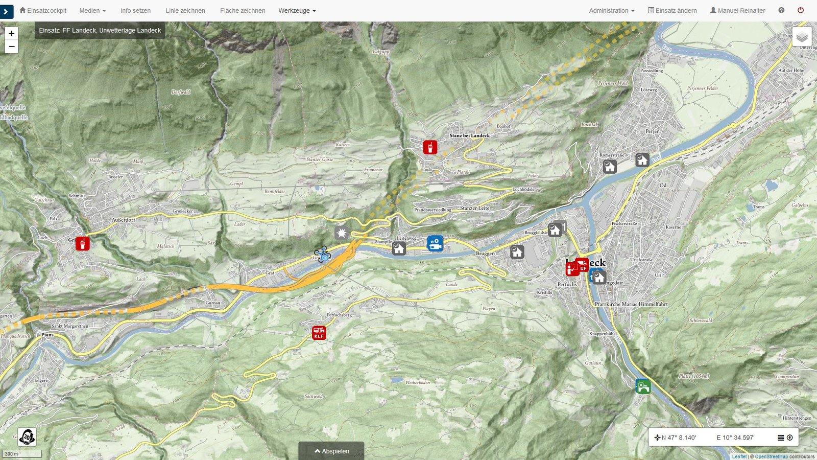Open the Medien dropdown menu
Viewport: 817px width, 460px height.
click(x=92, y=10)
